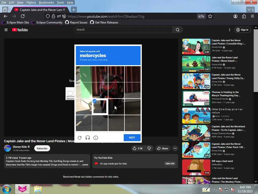Deselect the checked motorcycle tile
258x194 pixels.
click(x=100, y=107)
